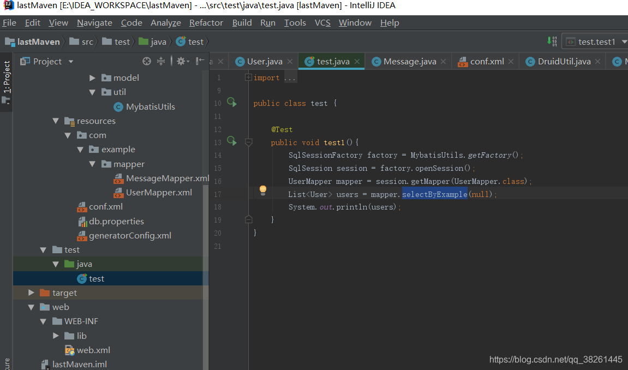Viewport: 628px width, 370px height.
Task: Select generatorConfig.xml in tree
Action: (x=124, y=235)
